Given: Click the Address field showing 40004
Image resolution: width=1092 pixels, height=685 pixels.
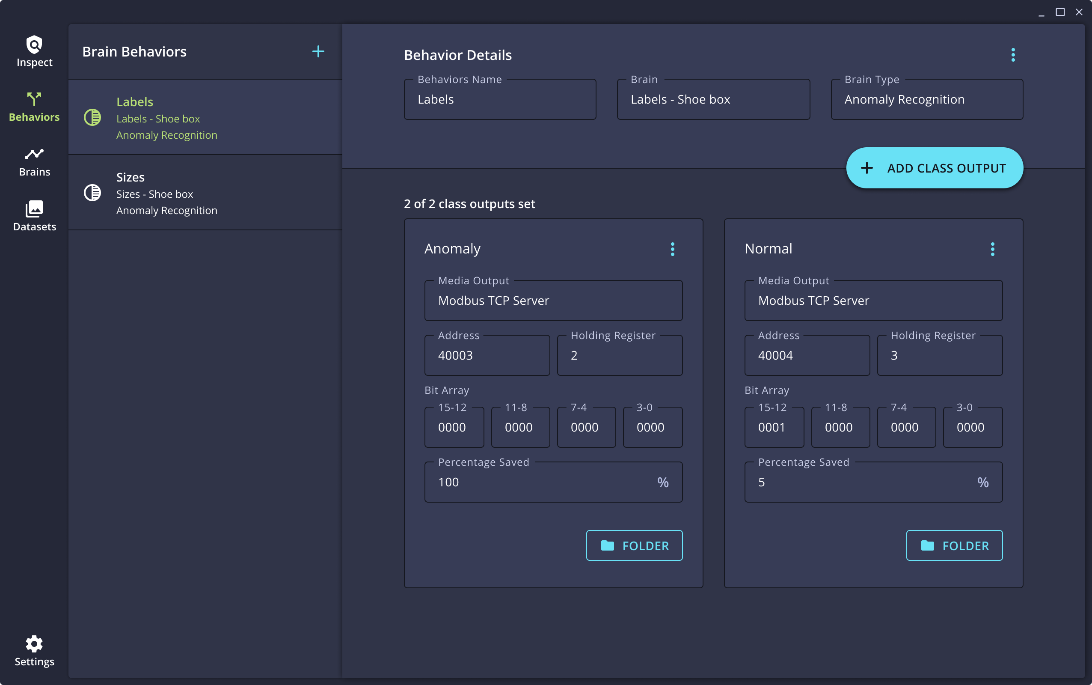Looking at the screenshot, I should pyautogui.click(x=806, y=355).
